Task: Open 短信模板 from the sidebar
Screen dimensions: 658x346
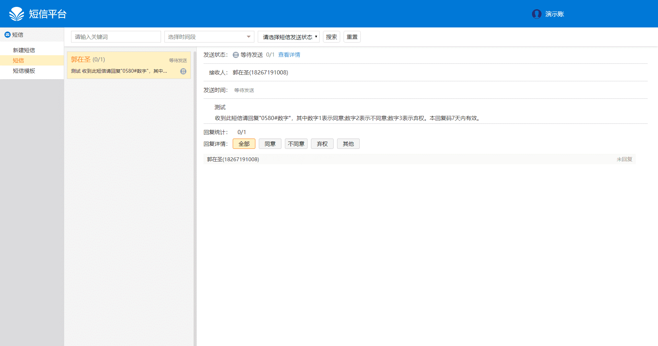Action: pyautogui.click(x=23, y=71)
